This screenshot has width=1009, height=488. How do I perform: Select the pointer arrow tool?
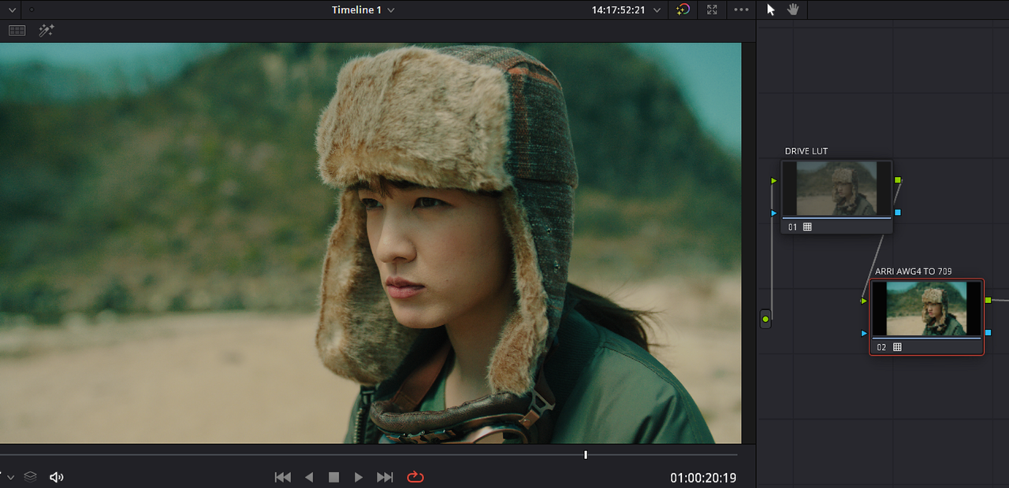[771, 9]
